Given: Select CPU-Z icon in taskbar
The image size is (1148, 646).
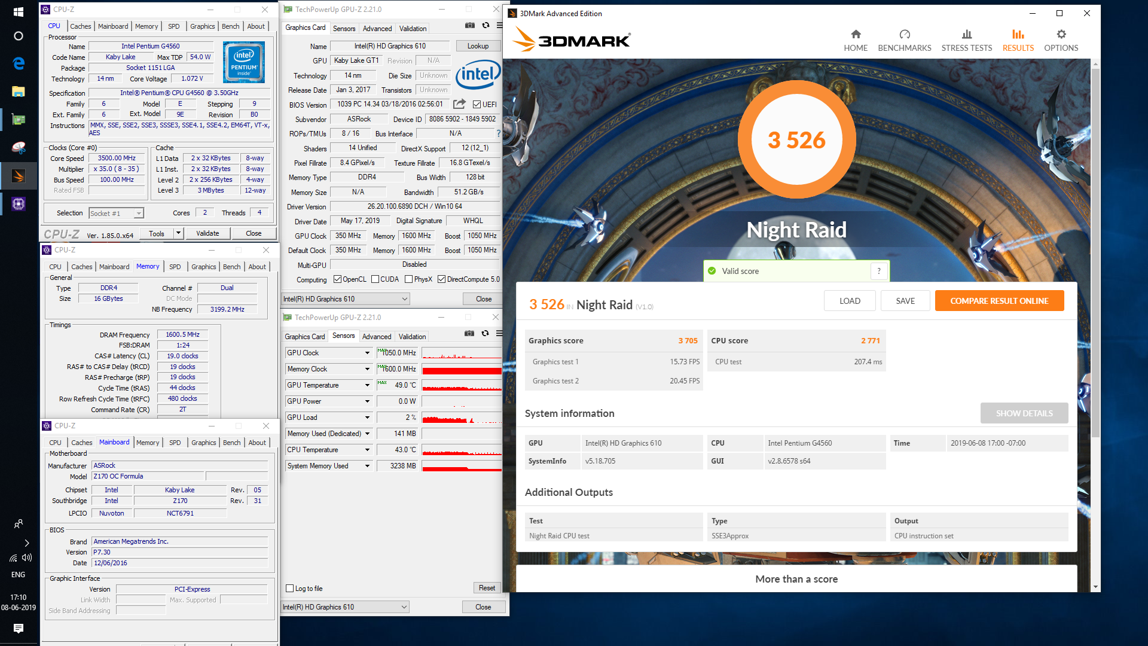Looking at the screenshot, I should point(18,204).
